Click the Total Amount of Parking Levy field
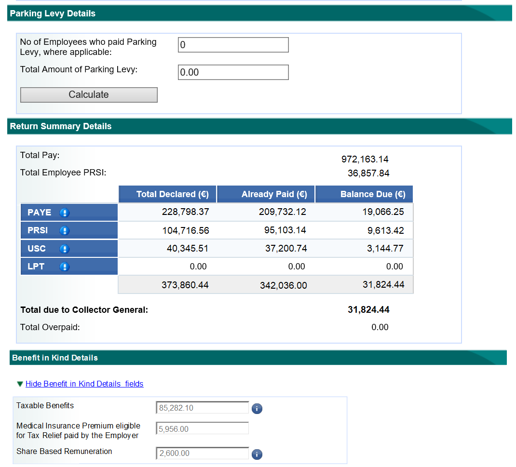Image resolution: width=516 pixels, height=467 pixels. pos(233,72)
